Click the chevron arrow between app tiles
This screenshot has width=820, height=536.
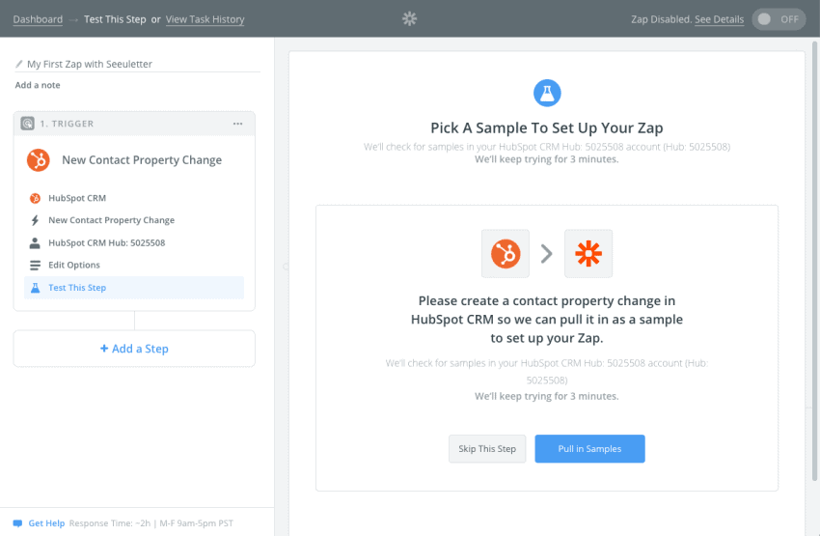(546, 254)
